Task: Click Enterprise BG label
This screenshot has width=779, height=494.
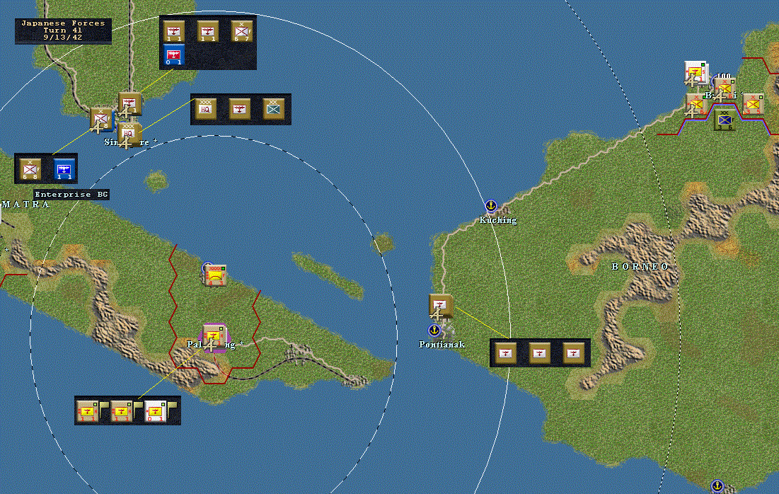Action: 71,195
